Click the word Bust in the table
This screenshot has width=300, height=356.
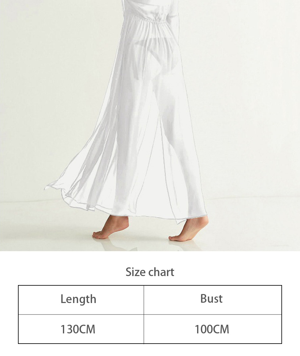tap(211, 299)
